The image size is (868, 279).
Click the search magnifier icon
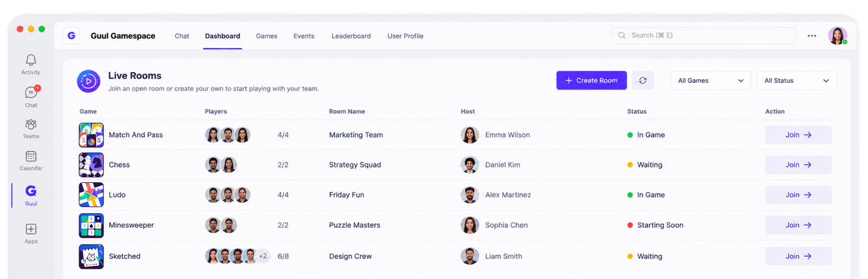click(622, 36)
